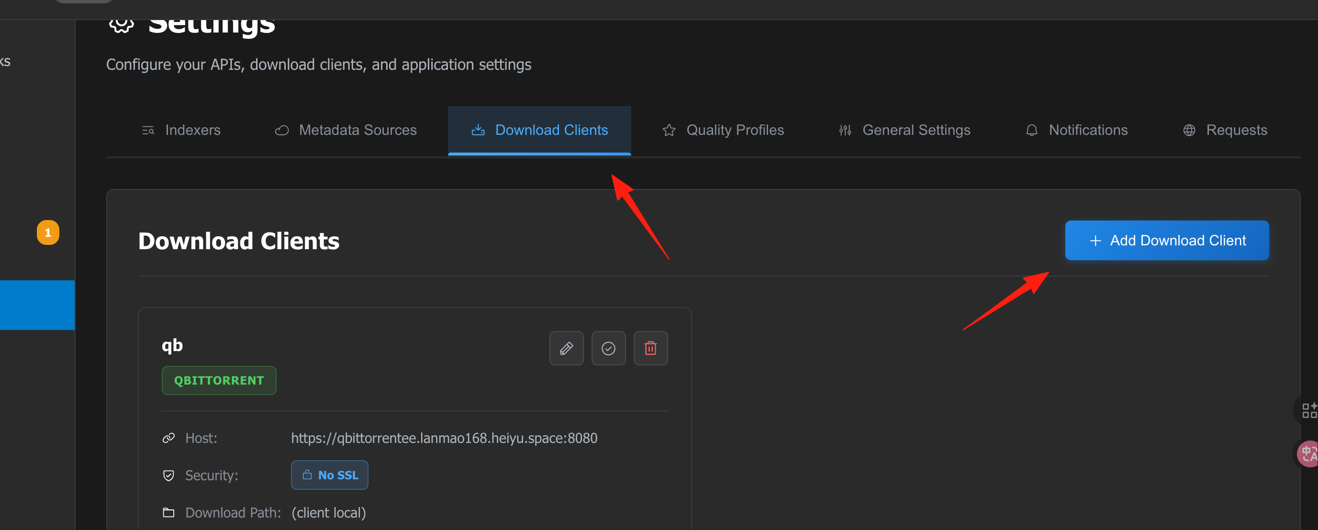Open the Quality Profiles tab
Screen dimensions: 1318x530
[x=723, y=130]
